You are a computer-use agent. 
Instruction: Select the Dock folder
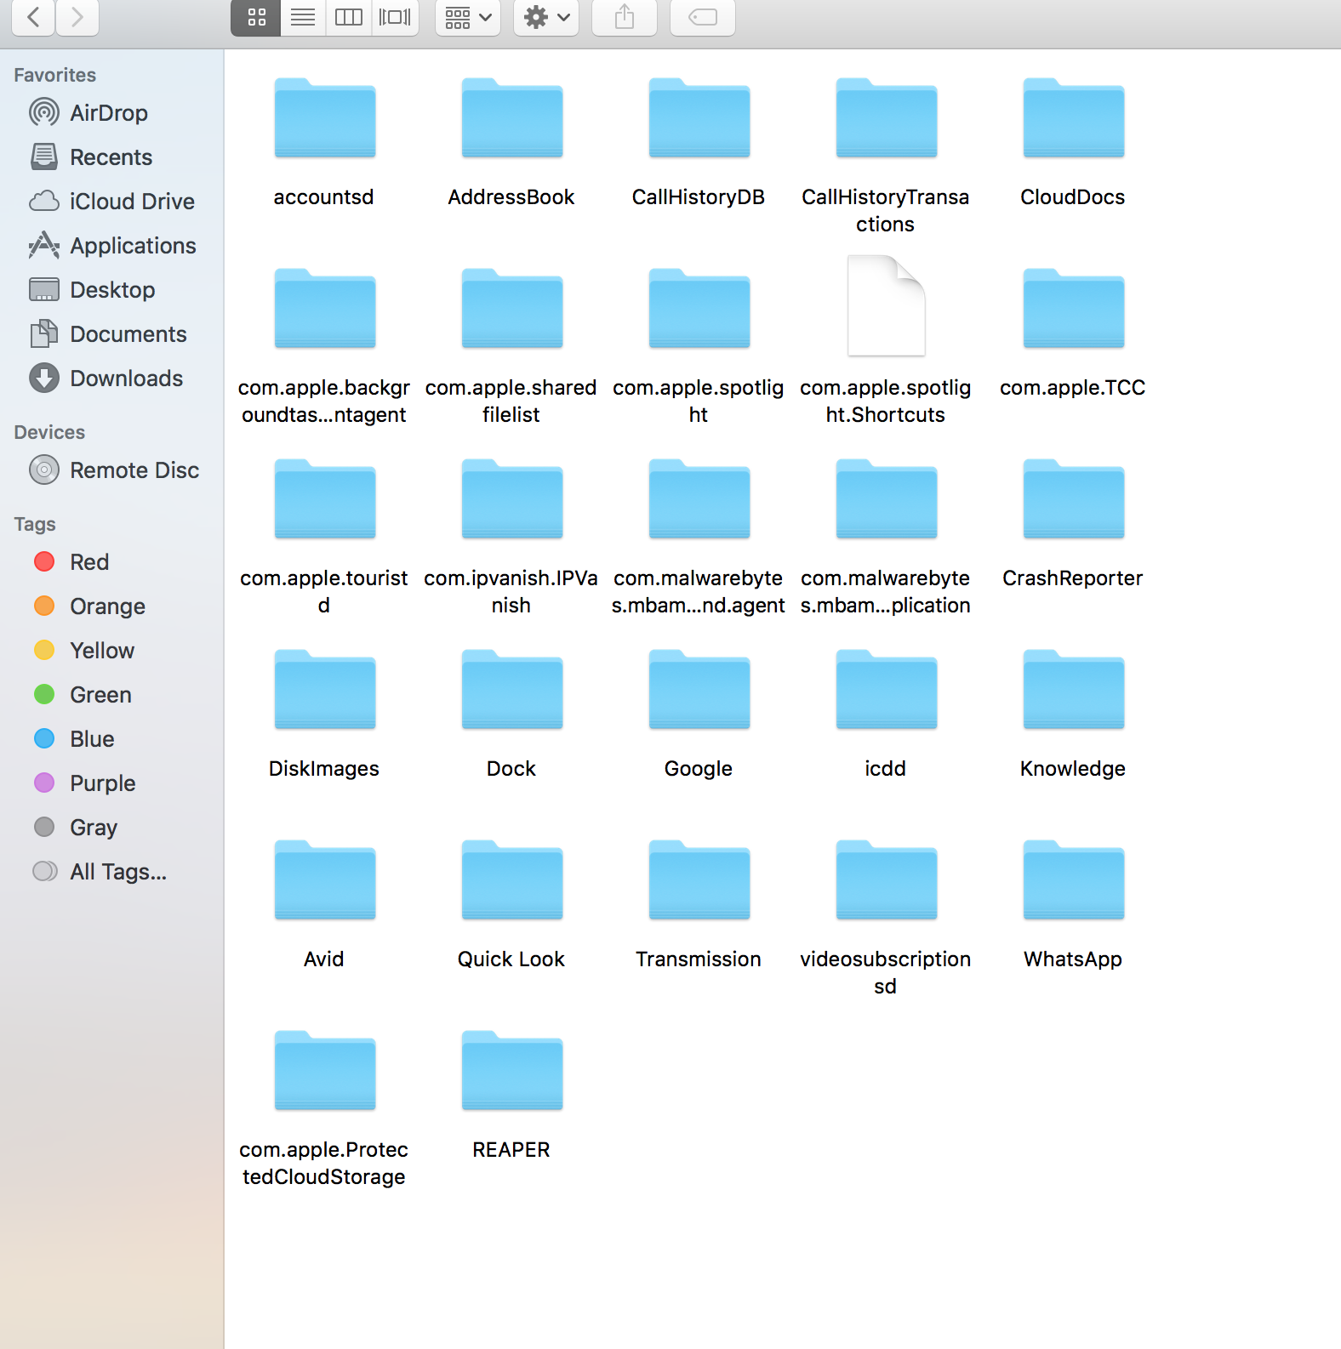point(511,691)
